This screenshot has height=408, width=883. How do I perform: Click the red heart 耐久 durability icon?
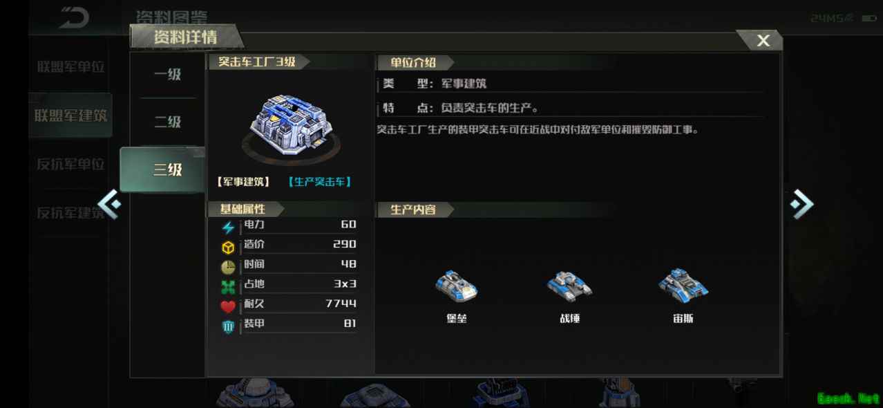coord(228,306)
